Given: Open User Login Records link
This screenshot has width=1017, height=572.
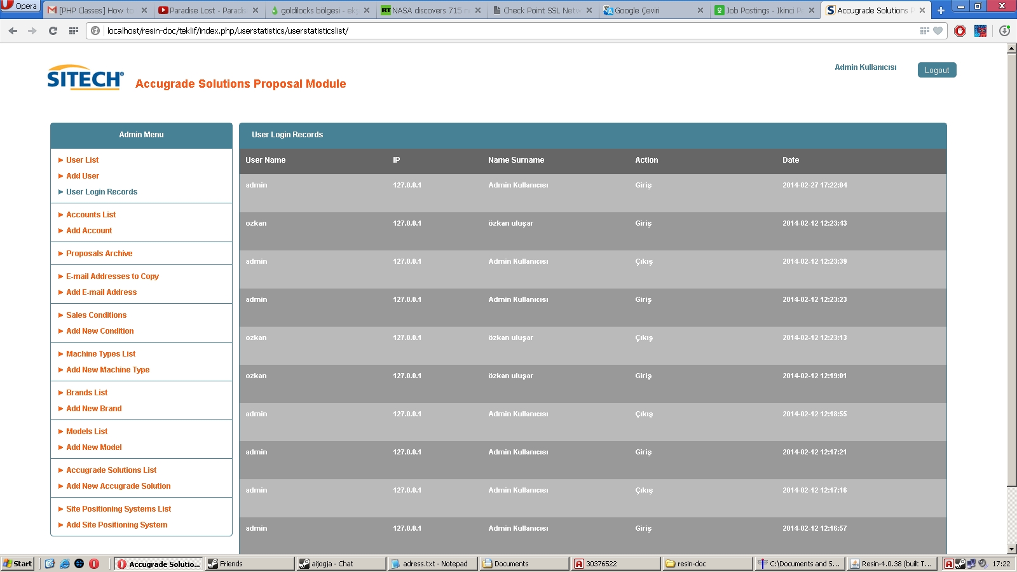Looking at the screenshot, I should click(x=102, y=192).
